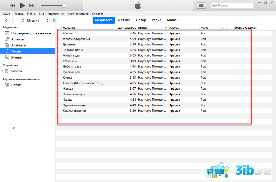Switch to the Обзор tab

141,20
